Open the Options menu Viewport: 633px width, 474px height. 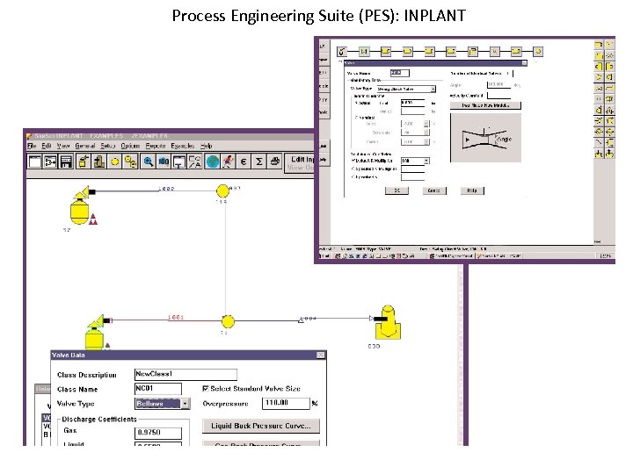(130, 146)
